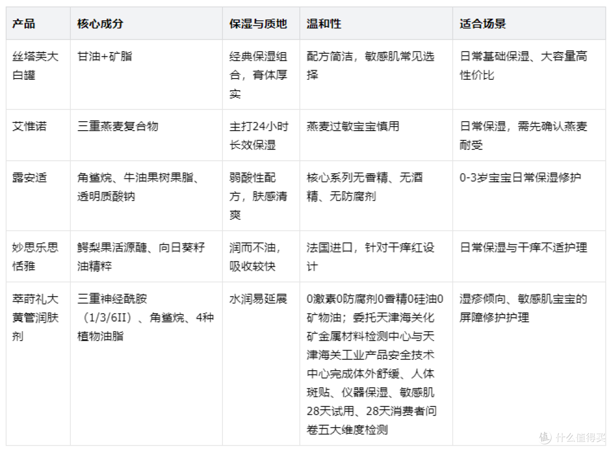Click the 三重燕麦复合物 cell

pos(146,135)
